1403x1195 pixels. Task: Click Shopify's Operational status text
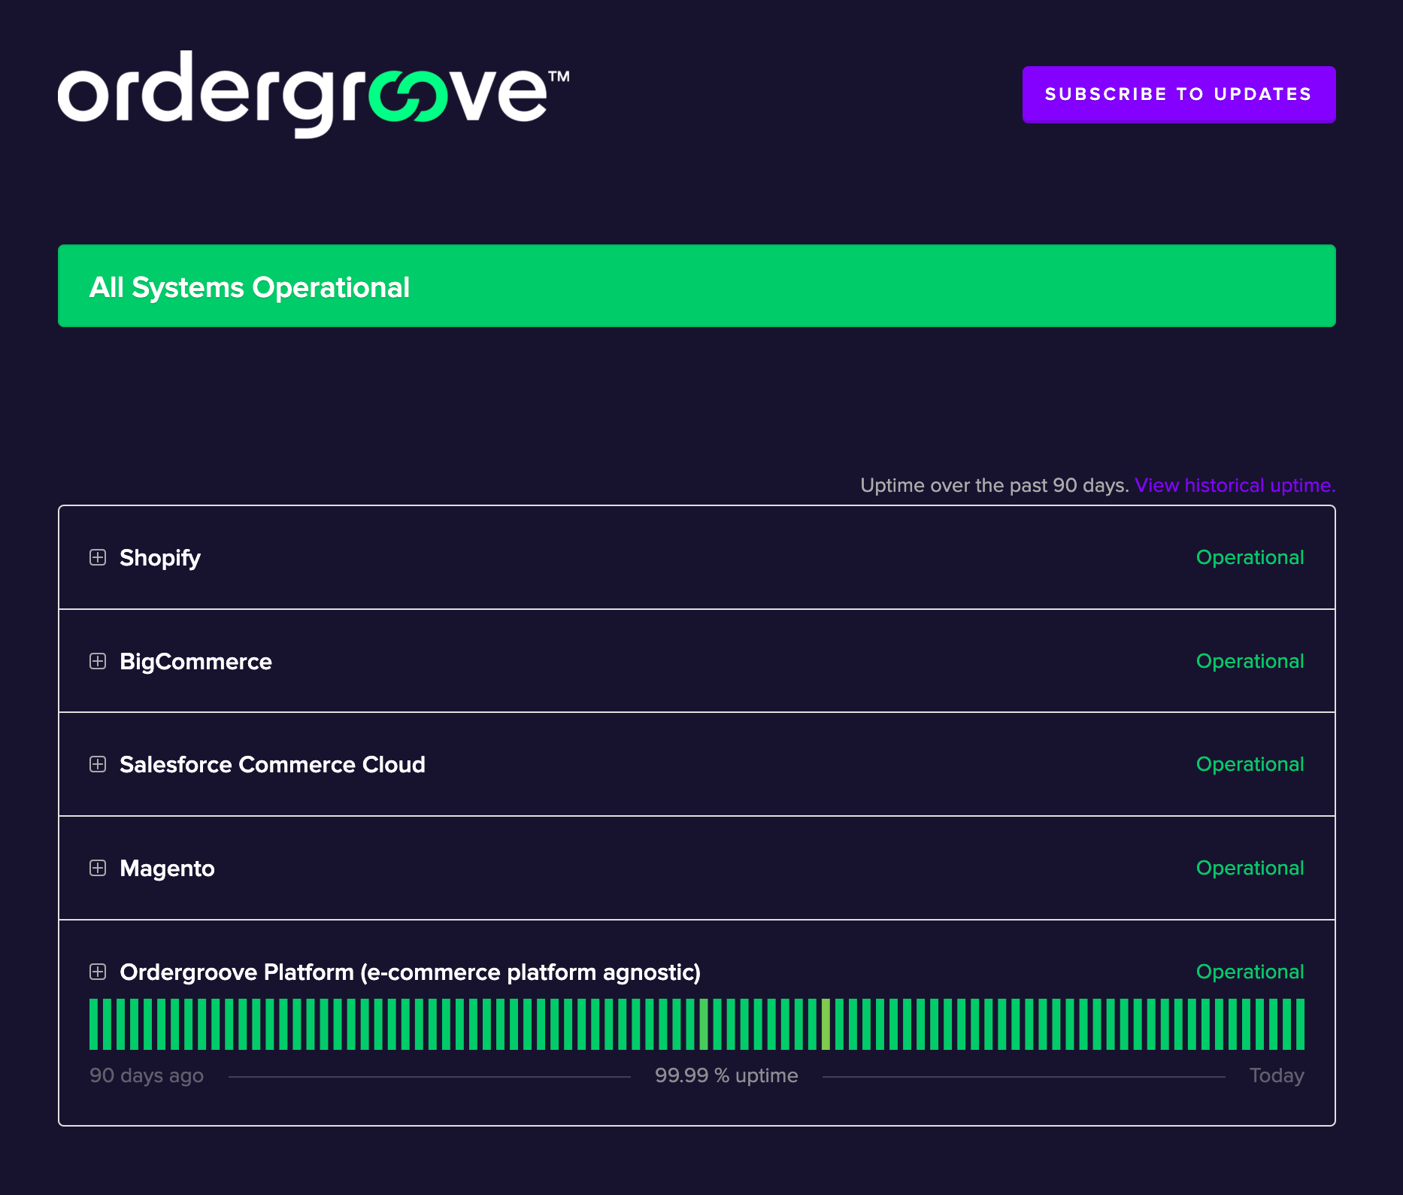(x=1250, y=557)
